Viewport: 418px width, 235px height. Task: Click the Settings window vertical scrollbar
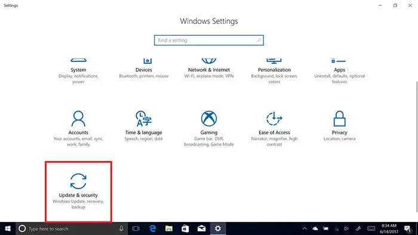(x=417, y=146)
